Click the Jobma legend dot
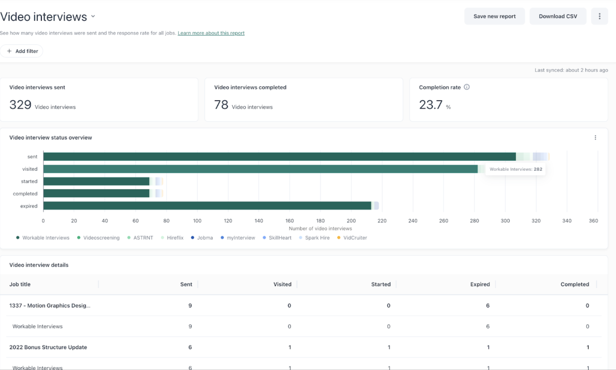 click(x=193, y=238)
